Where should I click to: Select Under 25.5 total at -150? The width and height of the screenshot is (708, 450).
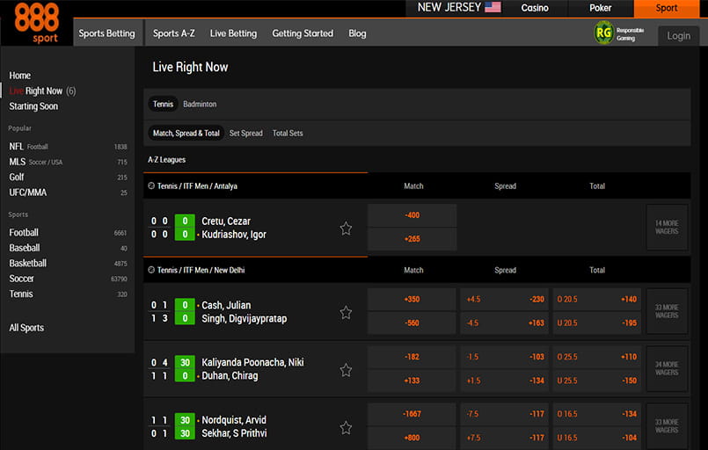point(597,381)
